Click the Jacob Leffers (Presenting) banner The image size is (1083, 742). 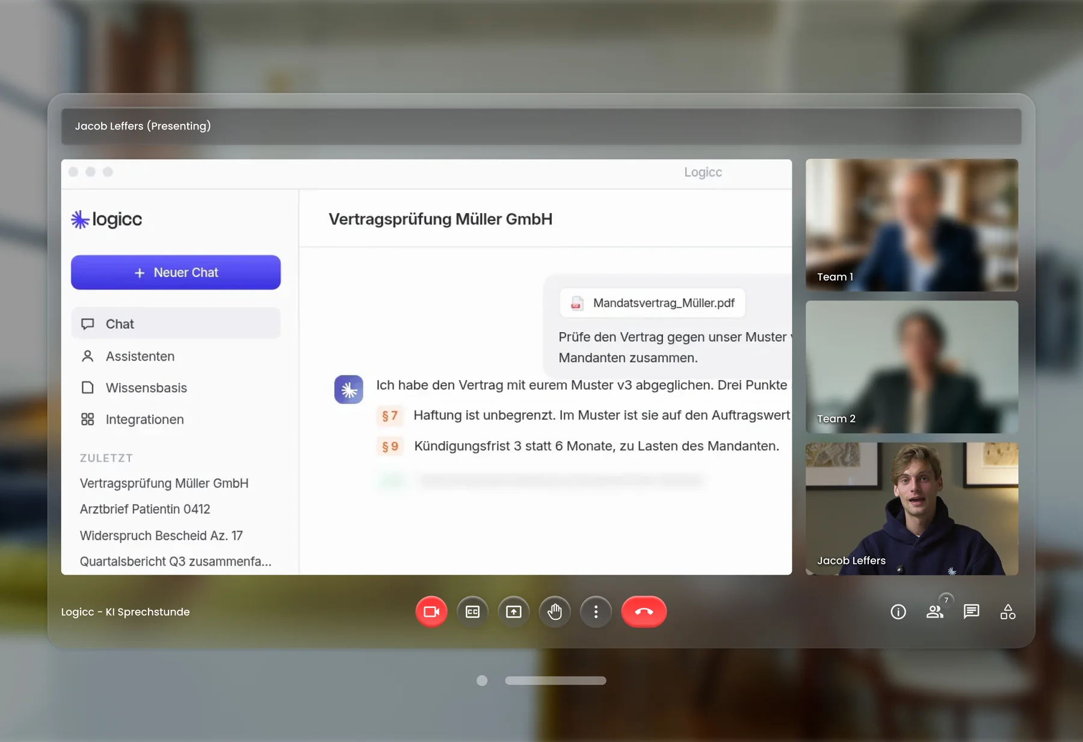[541, 126]
